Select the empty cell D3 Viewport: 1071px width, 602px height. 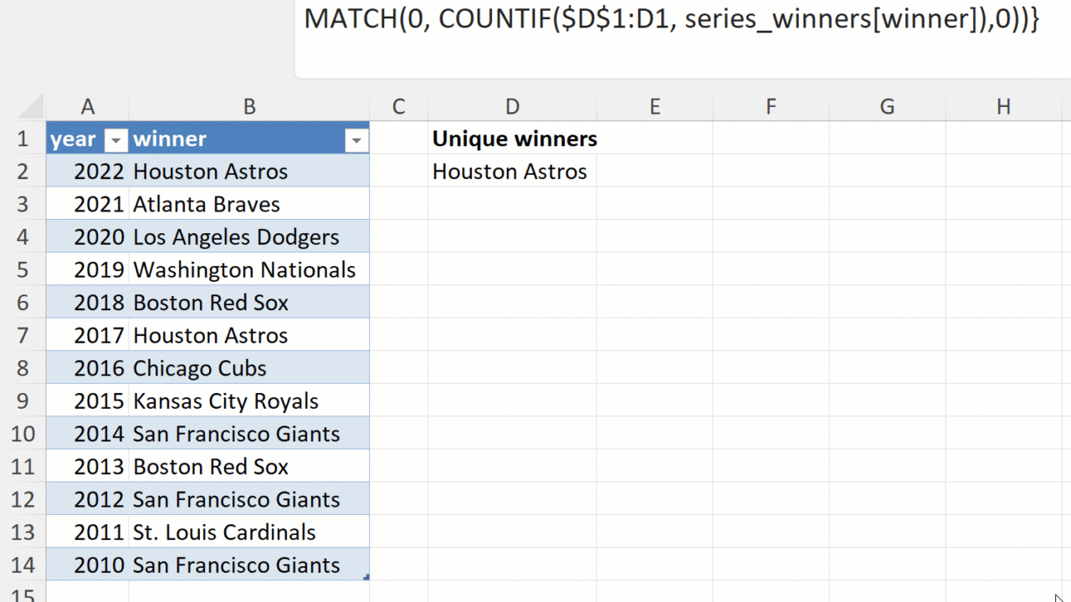[512, 204]
